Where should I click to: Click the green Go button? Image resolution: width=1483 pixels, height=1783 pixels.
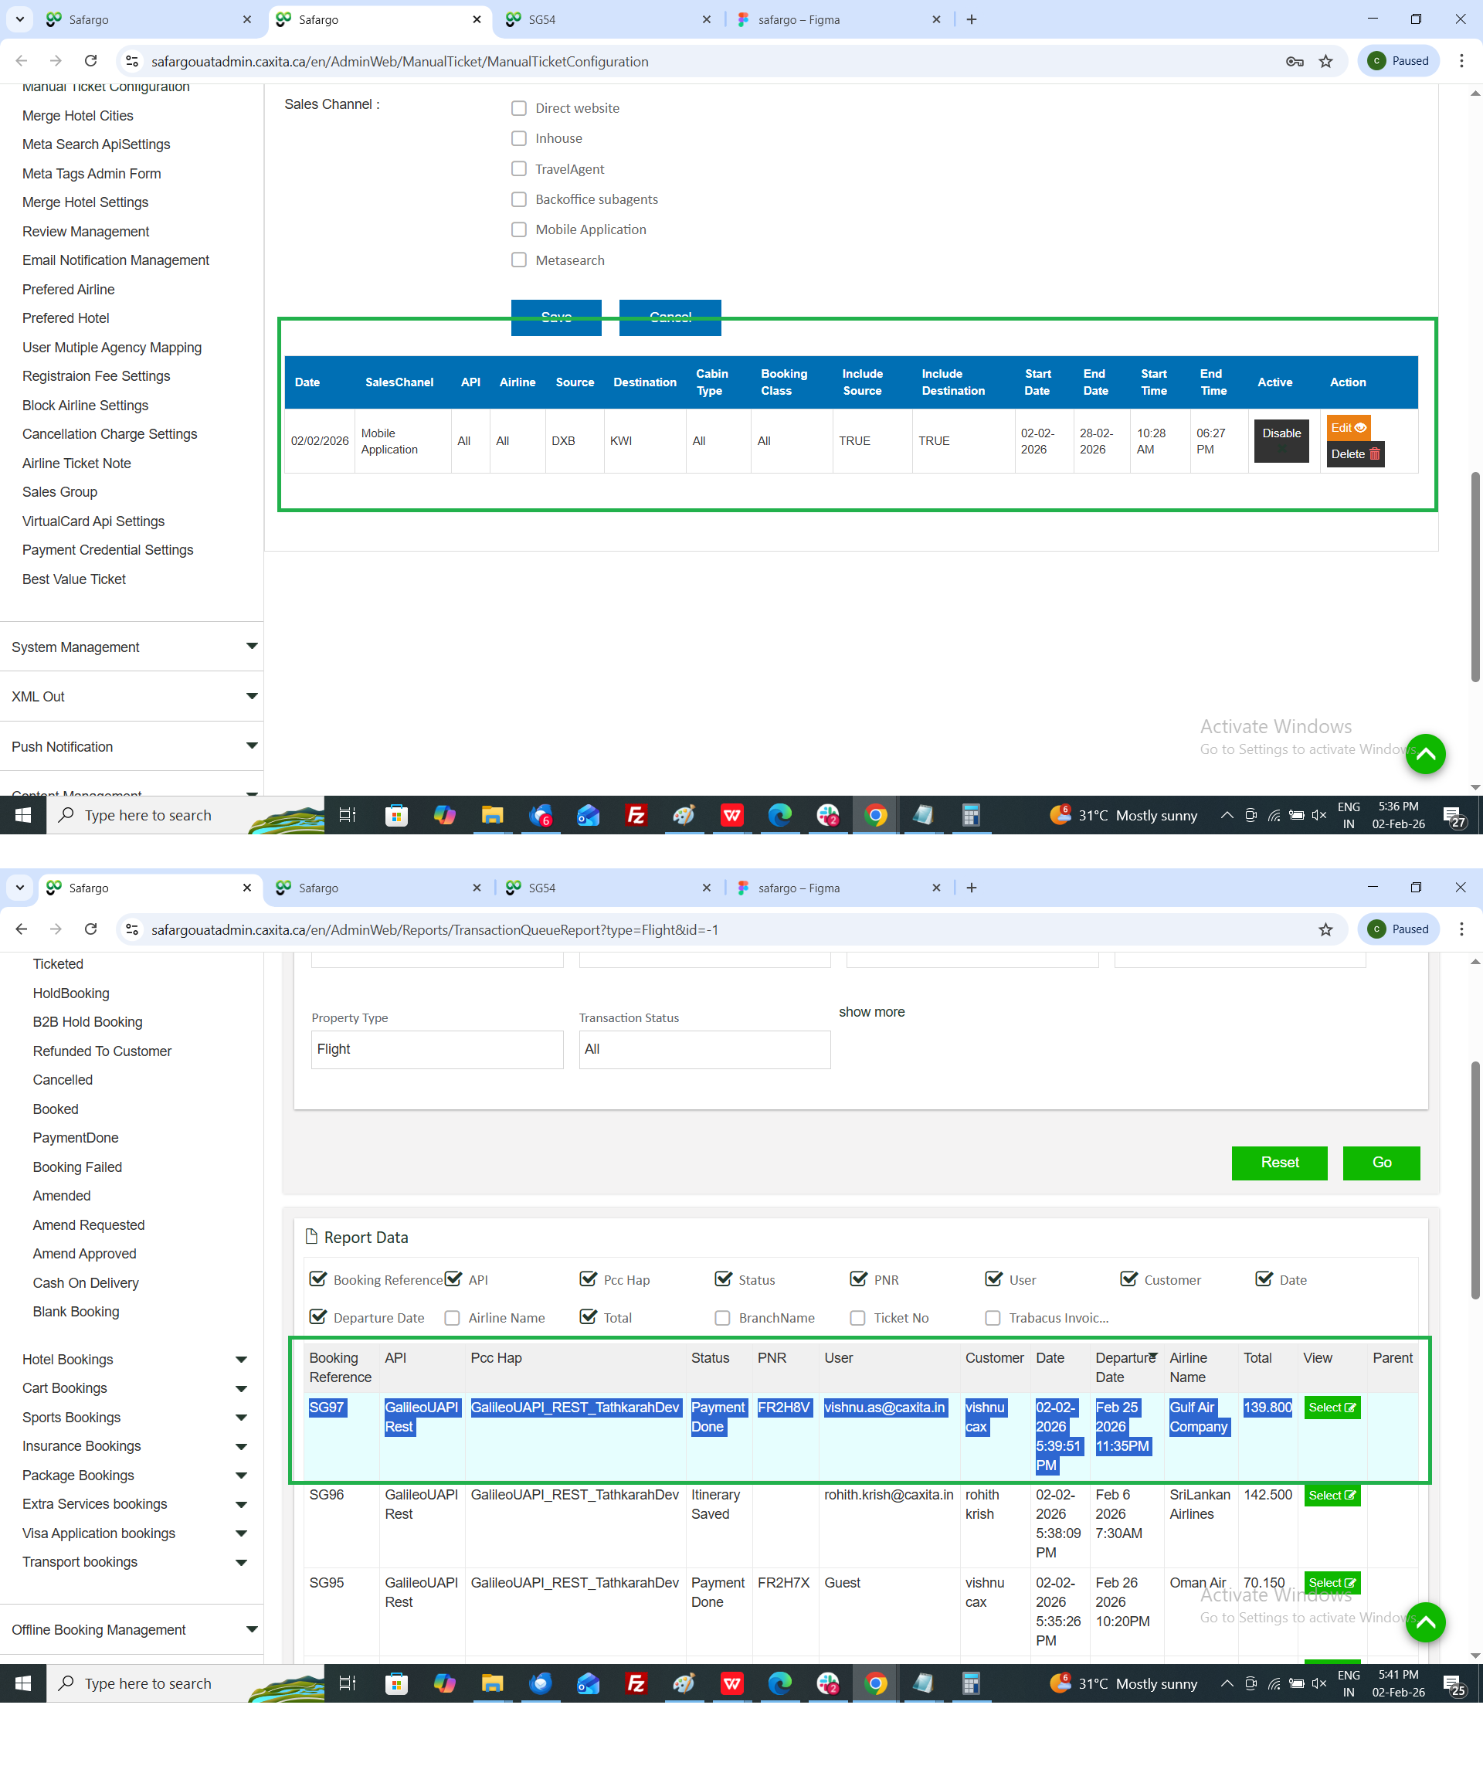point(1380,1163)
